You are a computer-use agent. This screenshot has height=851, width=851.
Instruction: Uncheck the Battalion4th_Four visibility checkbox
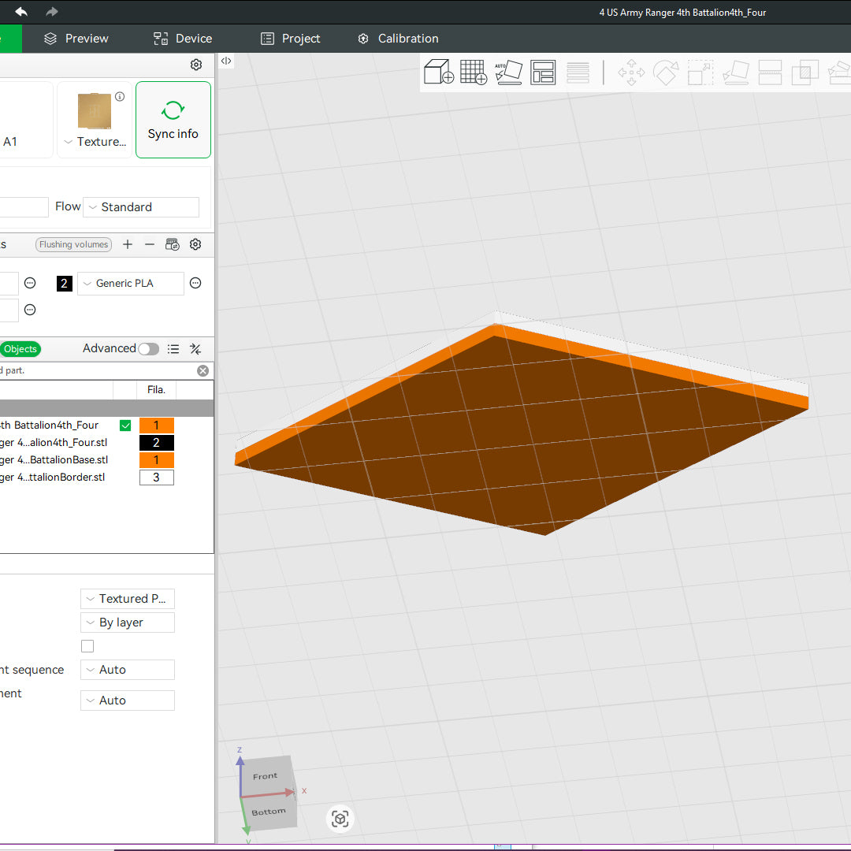pos(124,425)
